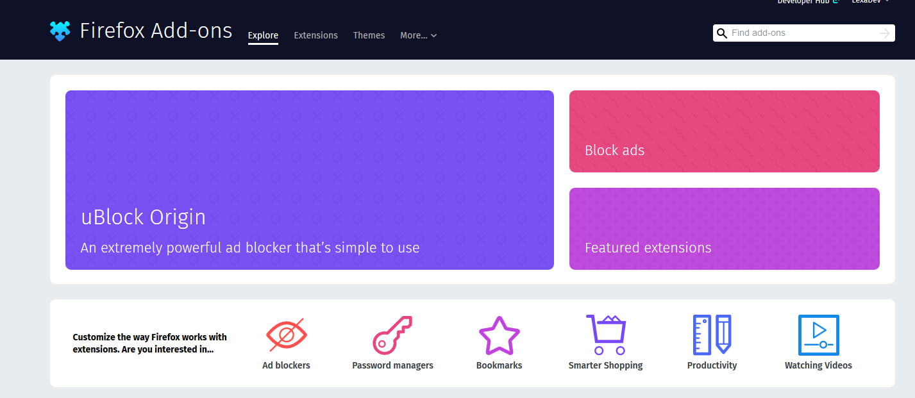This screenshot has width=915, height=398.
Task: Click the Ad blockers label
Action: 286,365
